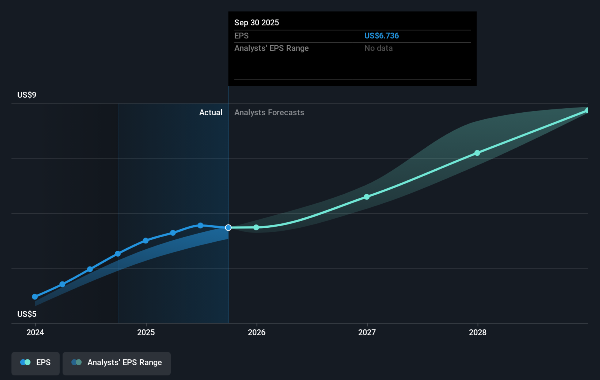Image resolution: width=600 pixels, height=380 pixels.
Task: Click the 2026 forecast data point
Action: tap(256, 227)
